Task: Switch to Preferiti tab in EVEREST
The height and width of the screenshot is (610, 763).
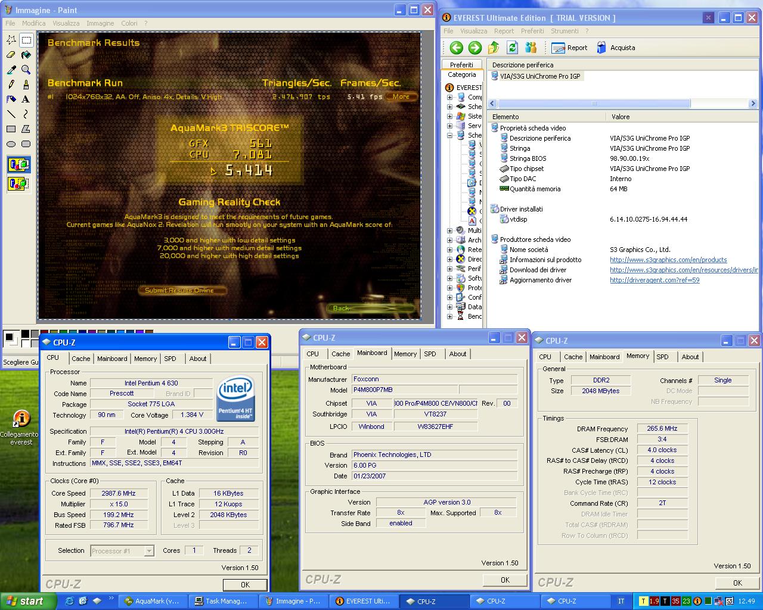Action: click(462, 64)
